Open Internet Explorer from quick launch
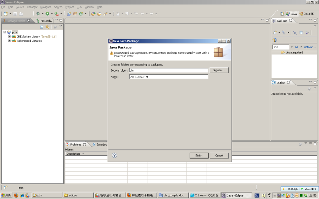 (x=22, y=195)
